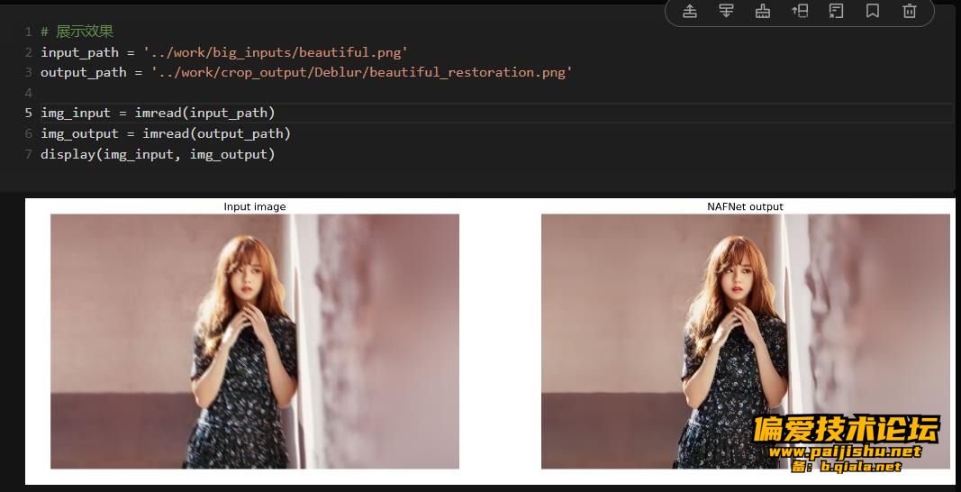The width and height of the screenshot is (961, 492).
Task: Click the note with arrow icon
Action: coord(836,11)
